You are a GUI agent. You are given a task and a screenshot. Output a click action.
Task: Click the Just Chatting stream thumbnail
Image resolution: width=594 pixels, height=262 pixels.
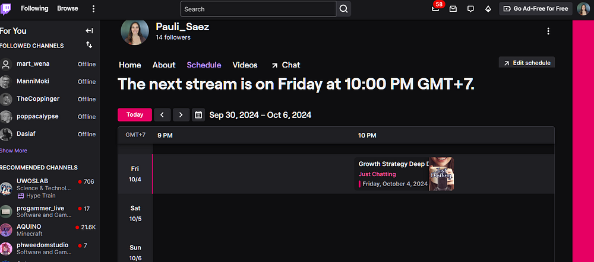441,174
